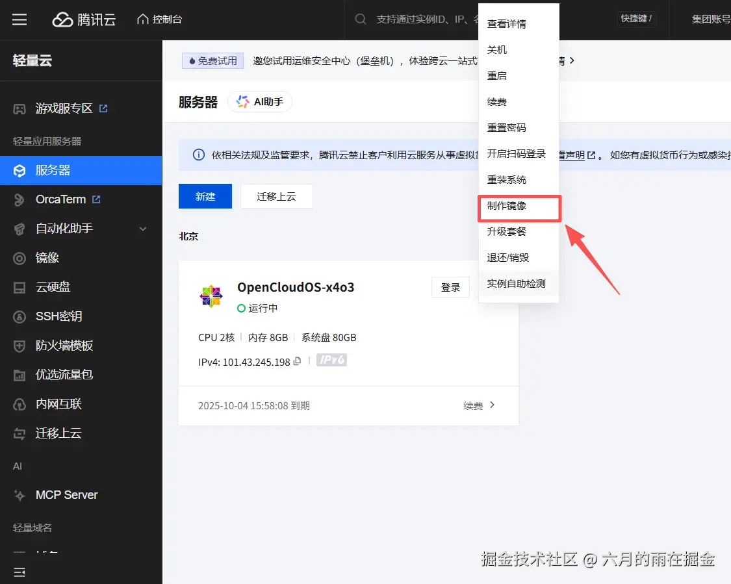Focus the instance search field
This screenshot has width=731, height=584.
426,19
